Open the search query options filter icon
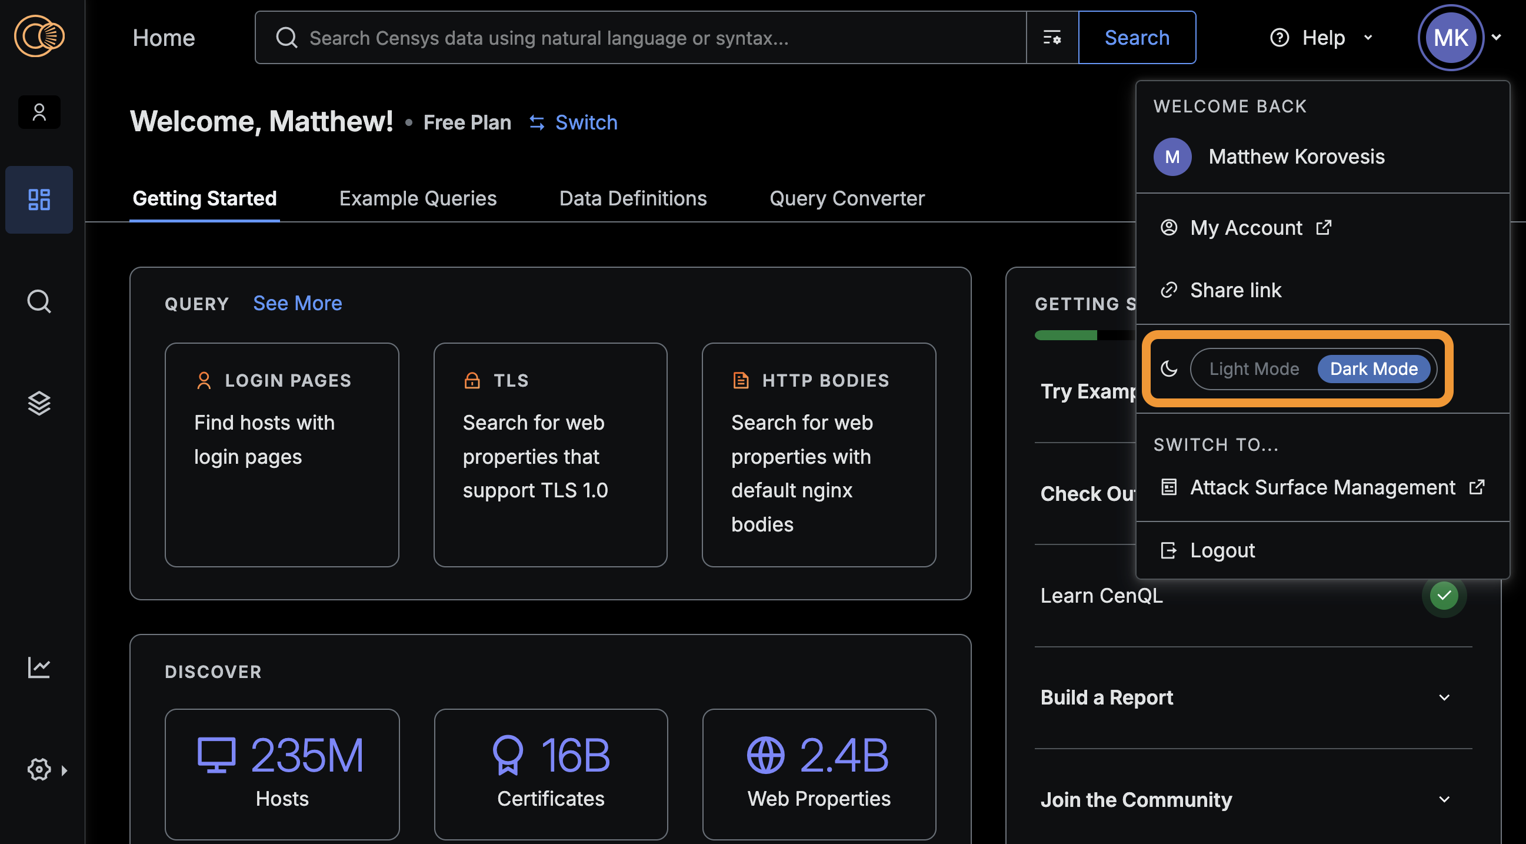Viewport: 1526px width, 844px height. (1051, 38)
